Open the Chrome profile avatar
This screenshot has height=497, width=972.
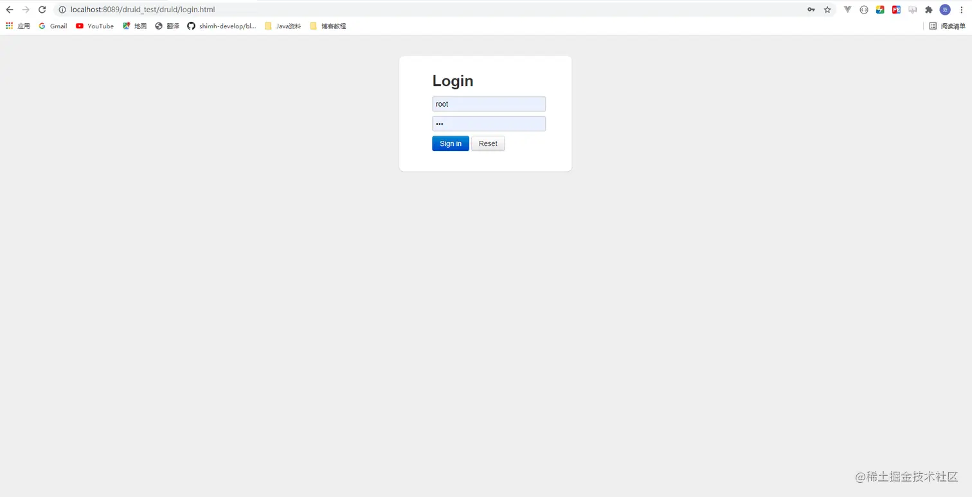[945, 10]
